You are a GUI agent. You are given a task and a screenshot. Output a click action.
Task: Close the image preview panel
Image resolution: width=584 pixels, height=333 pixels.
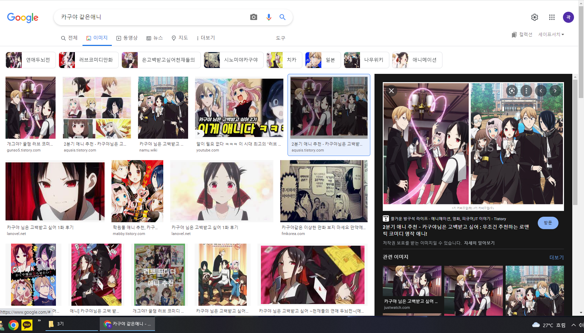[391, 91]
